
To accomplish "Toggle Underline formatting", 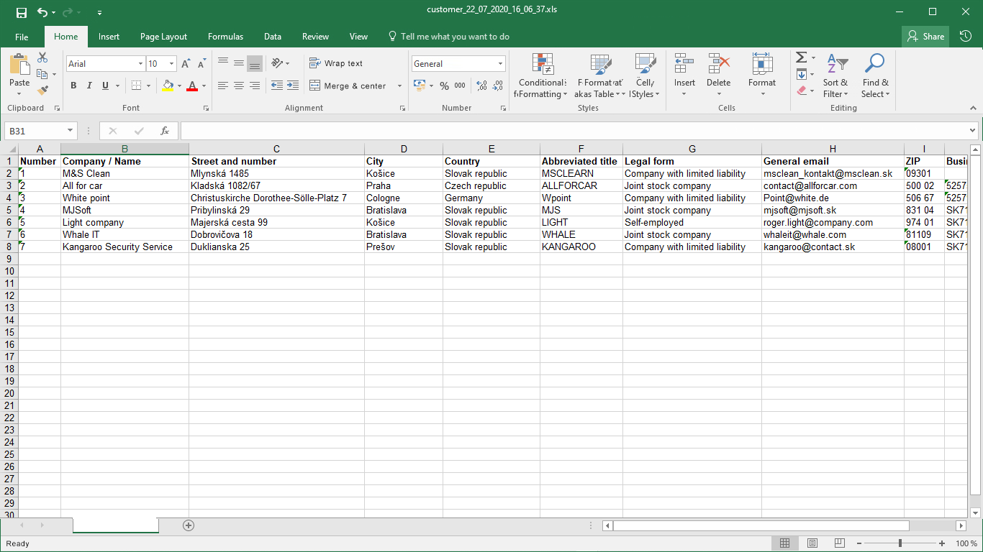I will click(106, 86).
